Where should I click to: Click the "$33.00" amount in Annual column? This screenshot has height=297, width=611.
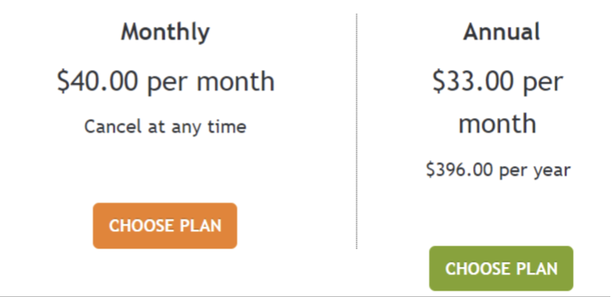[473, 81]
